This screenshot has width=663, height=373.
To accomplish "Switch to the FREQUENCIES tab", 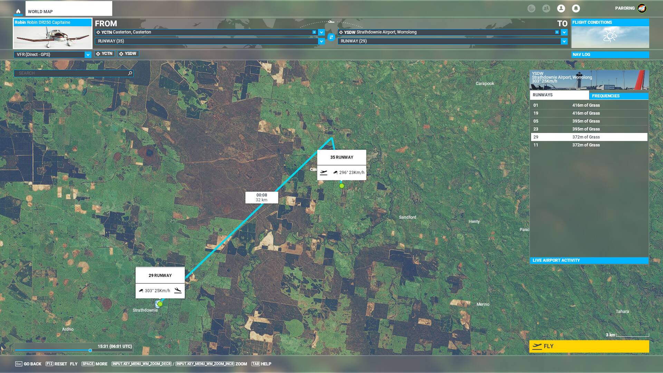I will [618, 96].
